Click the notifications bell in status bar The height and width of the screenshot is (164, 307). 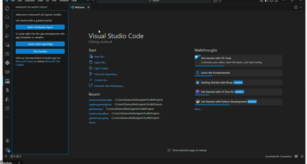coord(302,156)
